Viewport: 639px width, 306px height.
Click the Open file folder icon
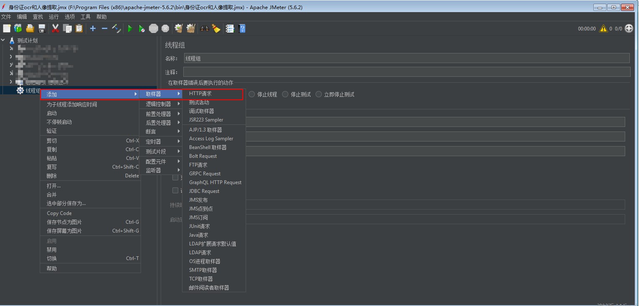pyautogui.click(x=30, y=28)
